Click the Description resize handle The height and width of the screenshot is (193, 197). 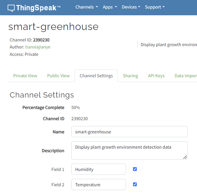tap(185, 157)
